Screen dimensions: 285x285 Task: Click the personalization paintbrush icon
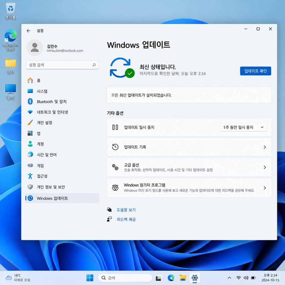pyautogui.click(x=30, y=122)
